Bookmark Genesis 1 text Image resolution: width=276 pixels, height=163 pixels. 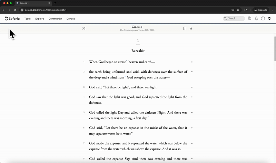(x=184, y=28)
